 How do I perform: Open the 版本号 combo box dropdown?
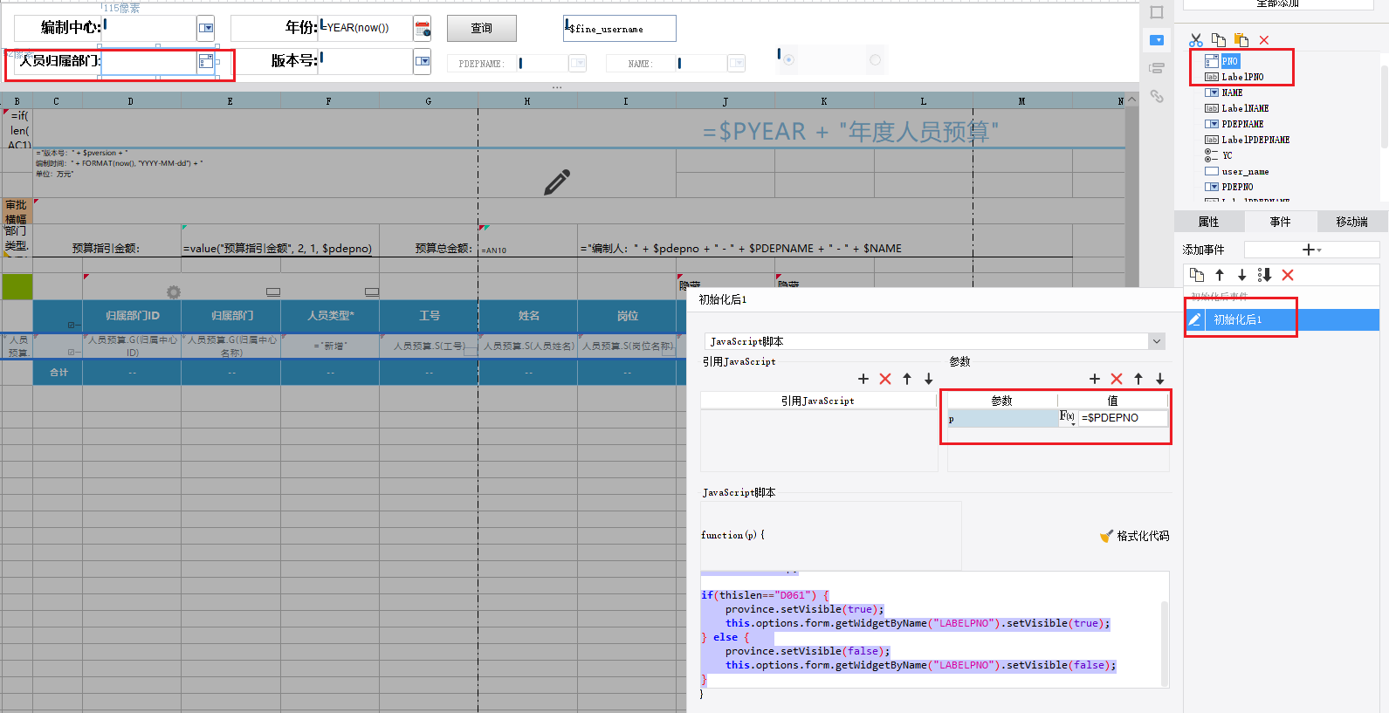(x=423, y=61)
